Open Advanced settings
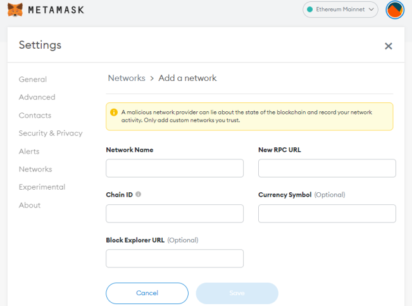Image resolution: width=412 pixels, height=306 pixels. [37, 97]
